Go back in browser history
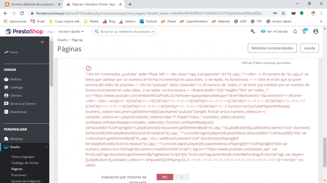 pyautogui.click(x=6, y=13)
